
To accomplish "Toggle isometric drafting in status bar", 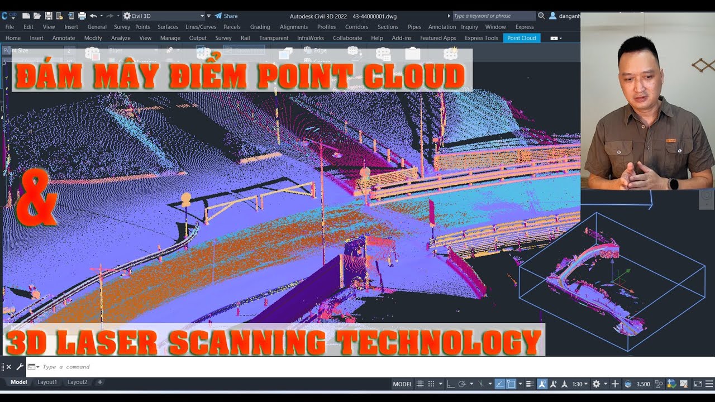I will click(482, 384).
